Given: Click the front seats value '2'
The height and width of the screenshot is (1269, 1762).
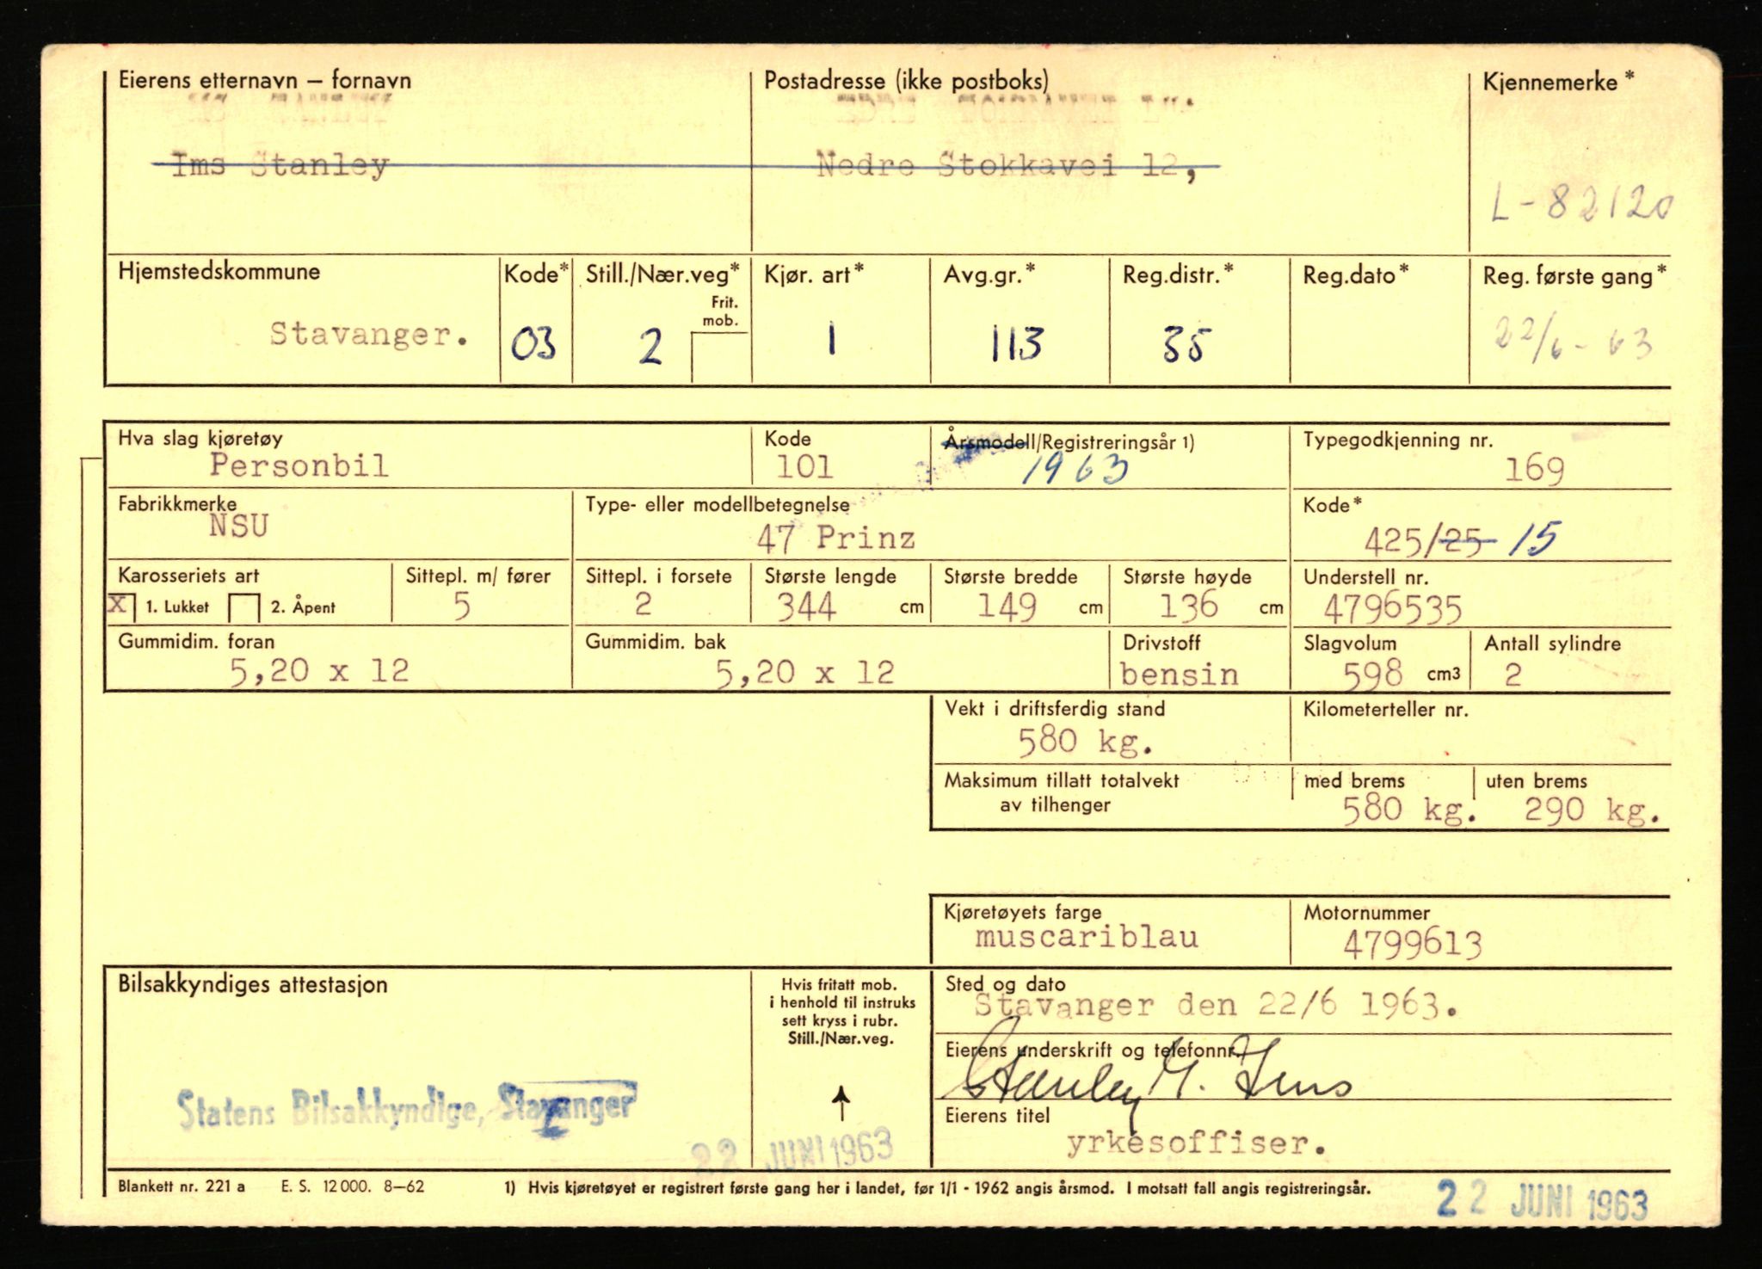Looking at the screenshot, I should [643, 605].
